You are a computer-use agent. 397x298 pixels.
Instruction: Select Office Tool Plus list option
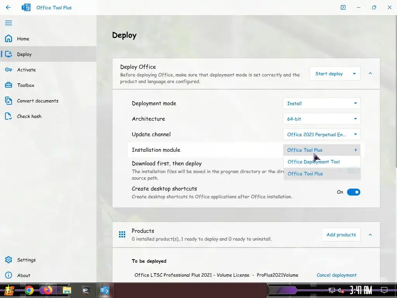(322, 173)
